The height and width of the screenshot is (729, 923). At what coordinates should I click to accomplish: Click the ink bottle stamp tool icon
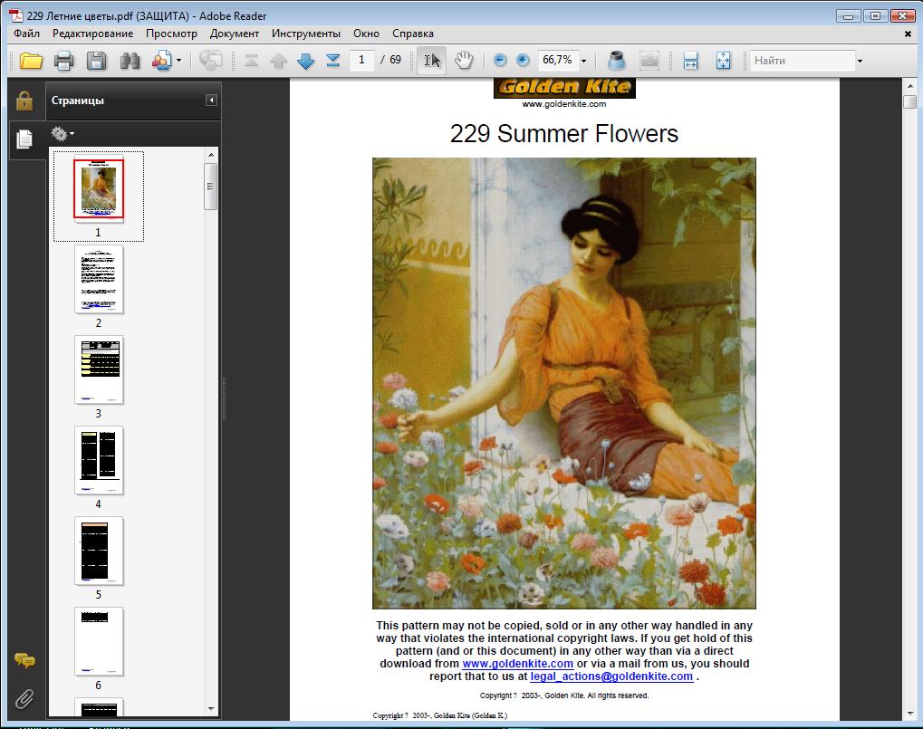[616, 60]
